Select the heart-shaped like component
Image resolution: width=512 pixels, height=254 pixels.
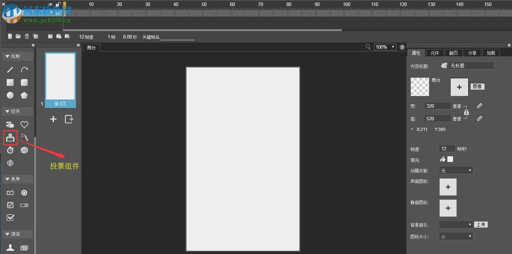pos(24,125)
